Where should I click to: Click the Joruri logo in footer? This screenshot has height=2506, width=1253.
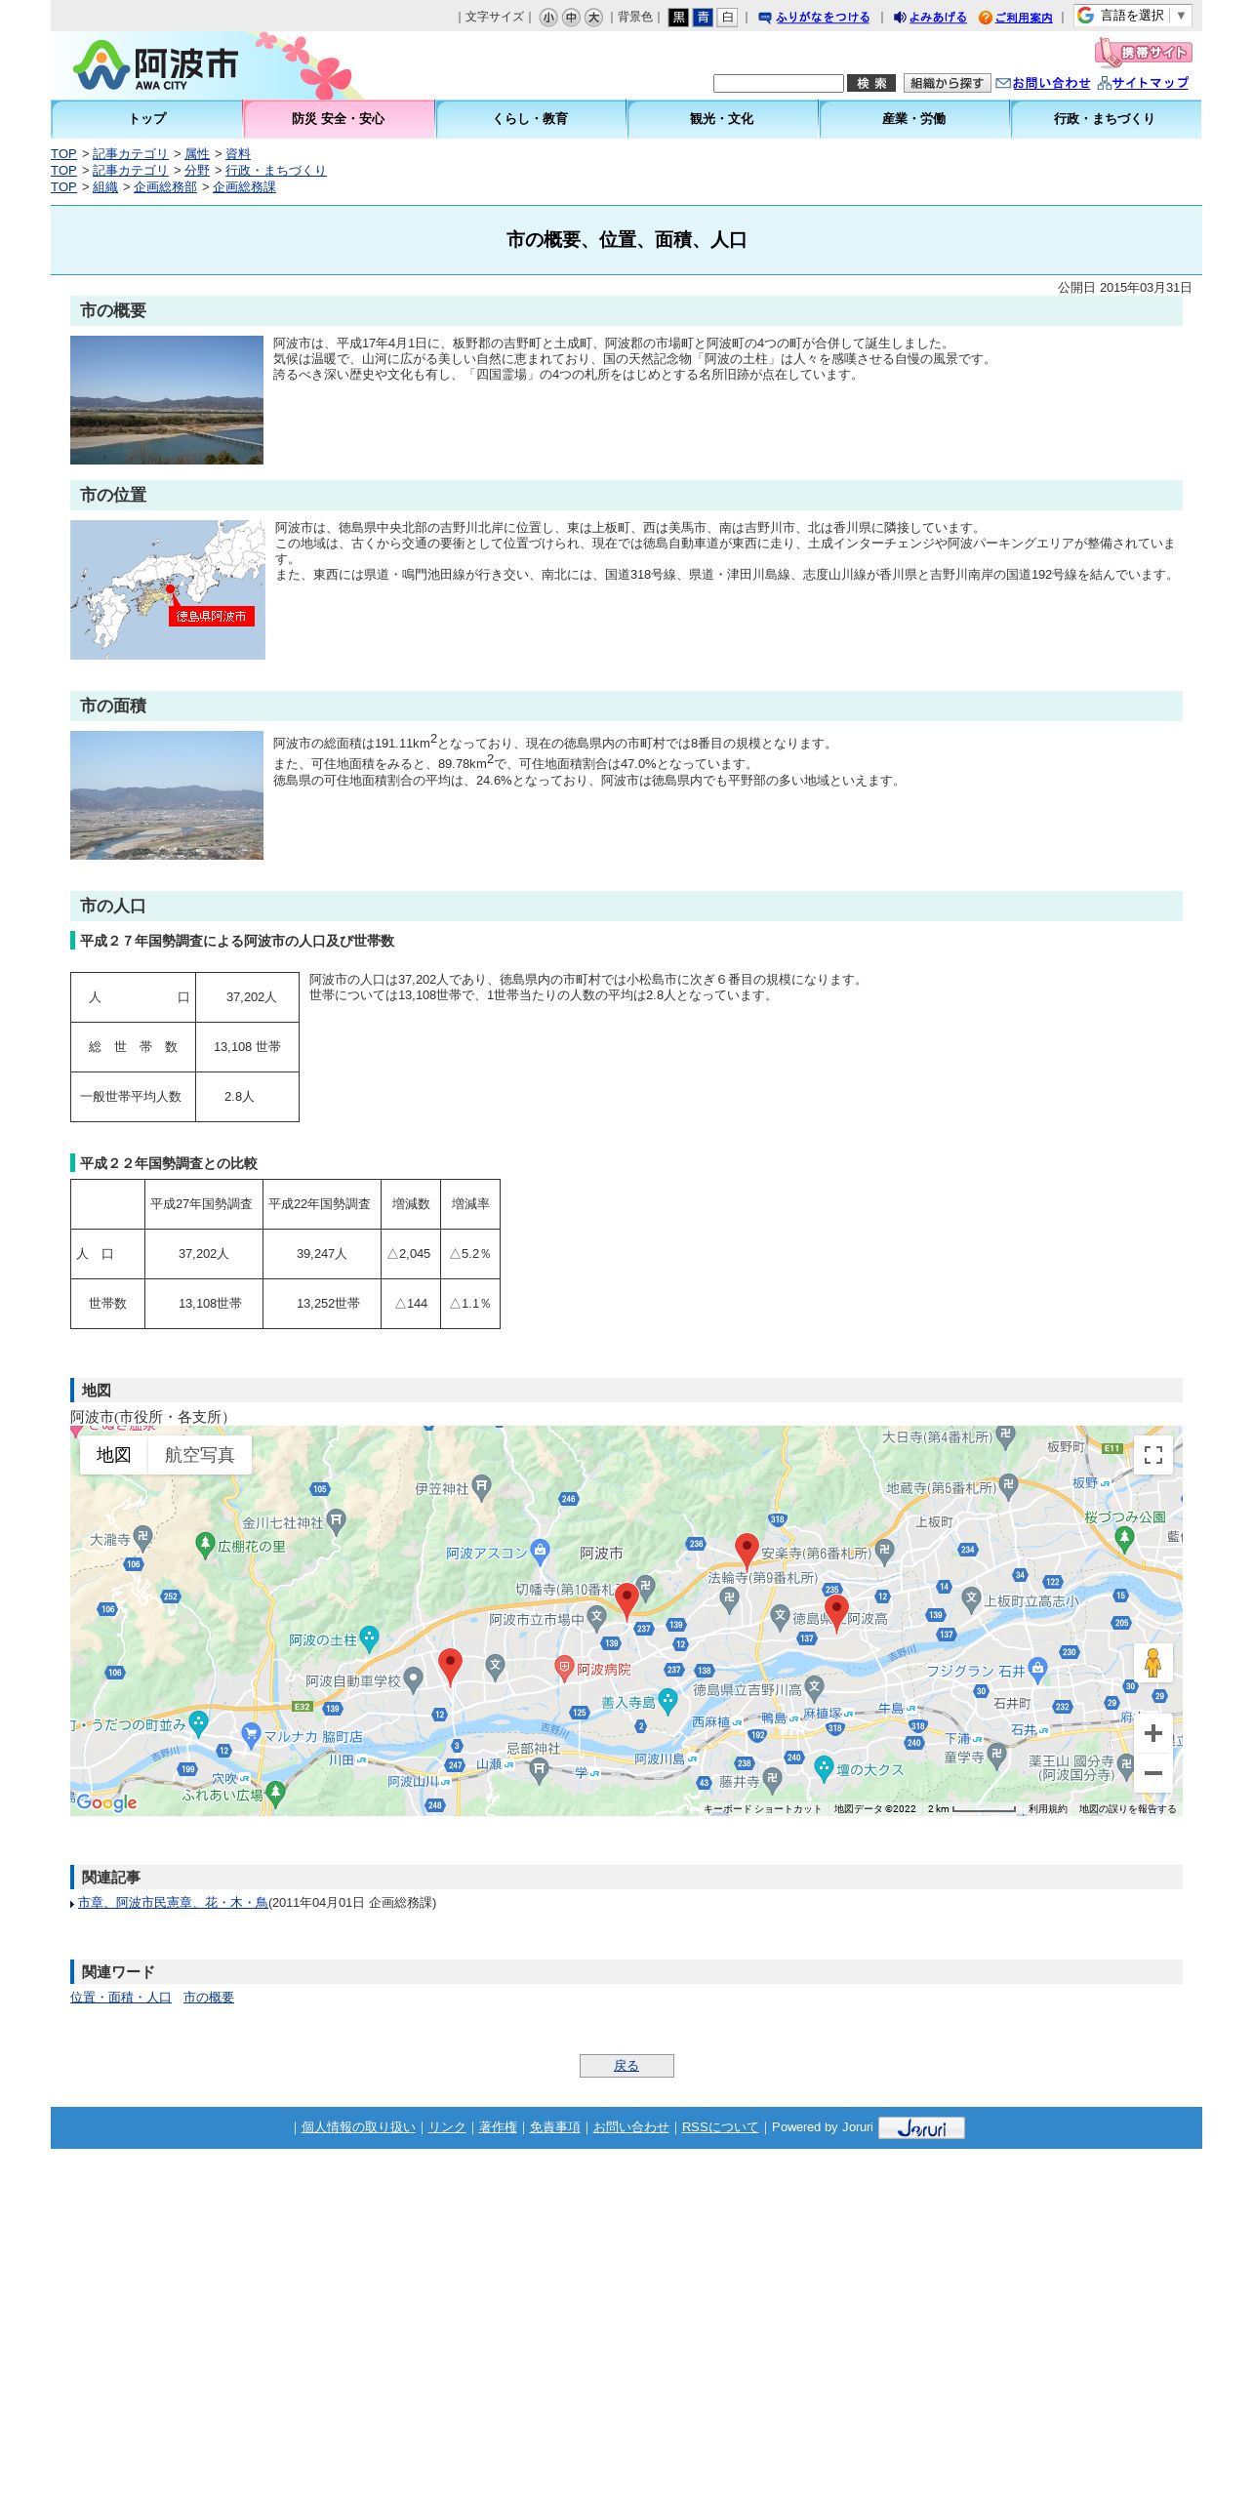click(921, 2127)
